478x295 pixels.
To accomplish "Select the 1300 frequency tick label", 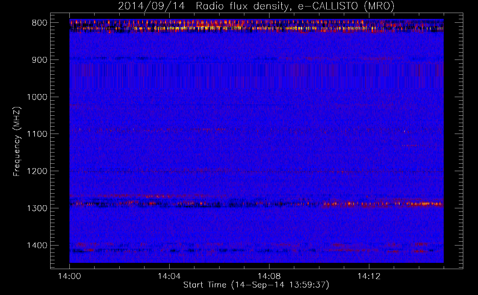I will tap(37, 208).
